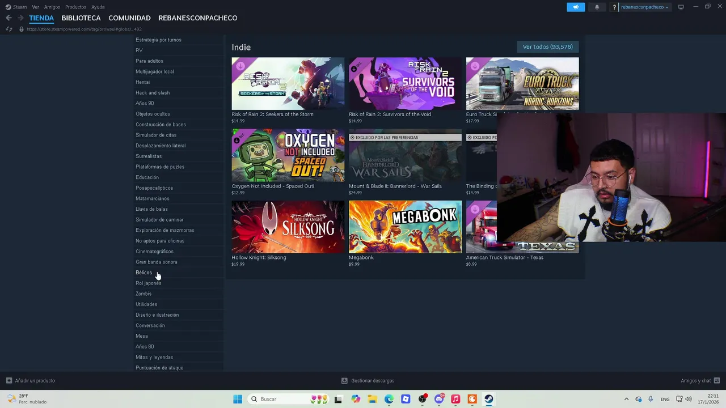Click the plus icon for Añadir un producto

point(9,381)
